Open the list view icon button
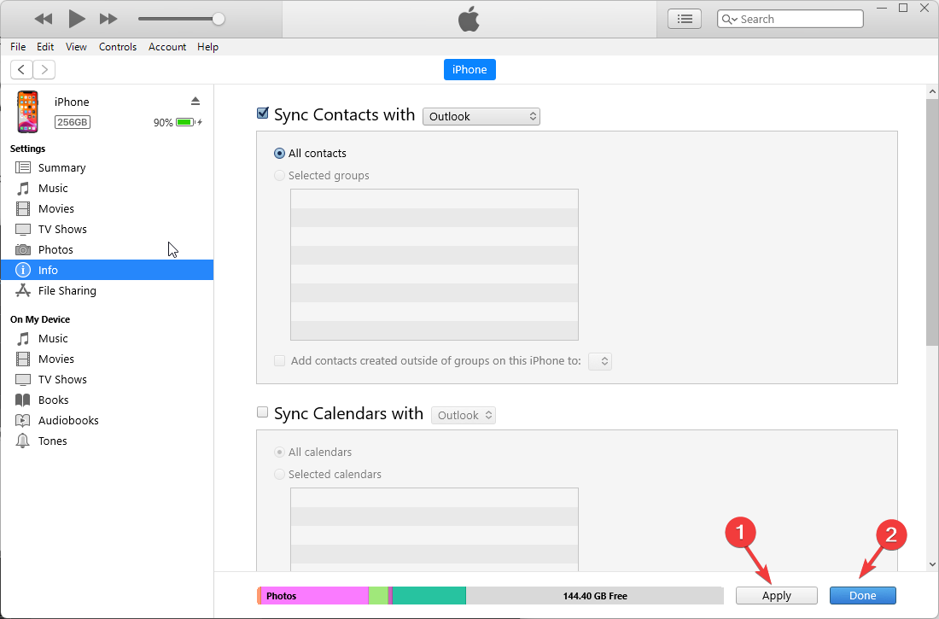Screen dimensions: 939x619 point(685,19)
